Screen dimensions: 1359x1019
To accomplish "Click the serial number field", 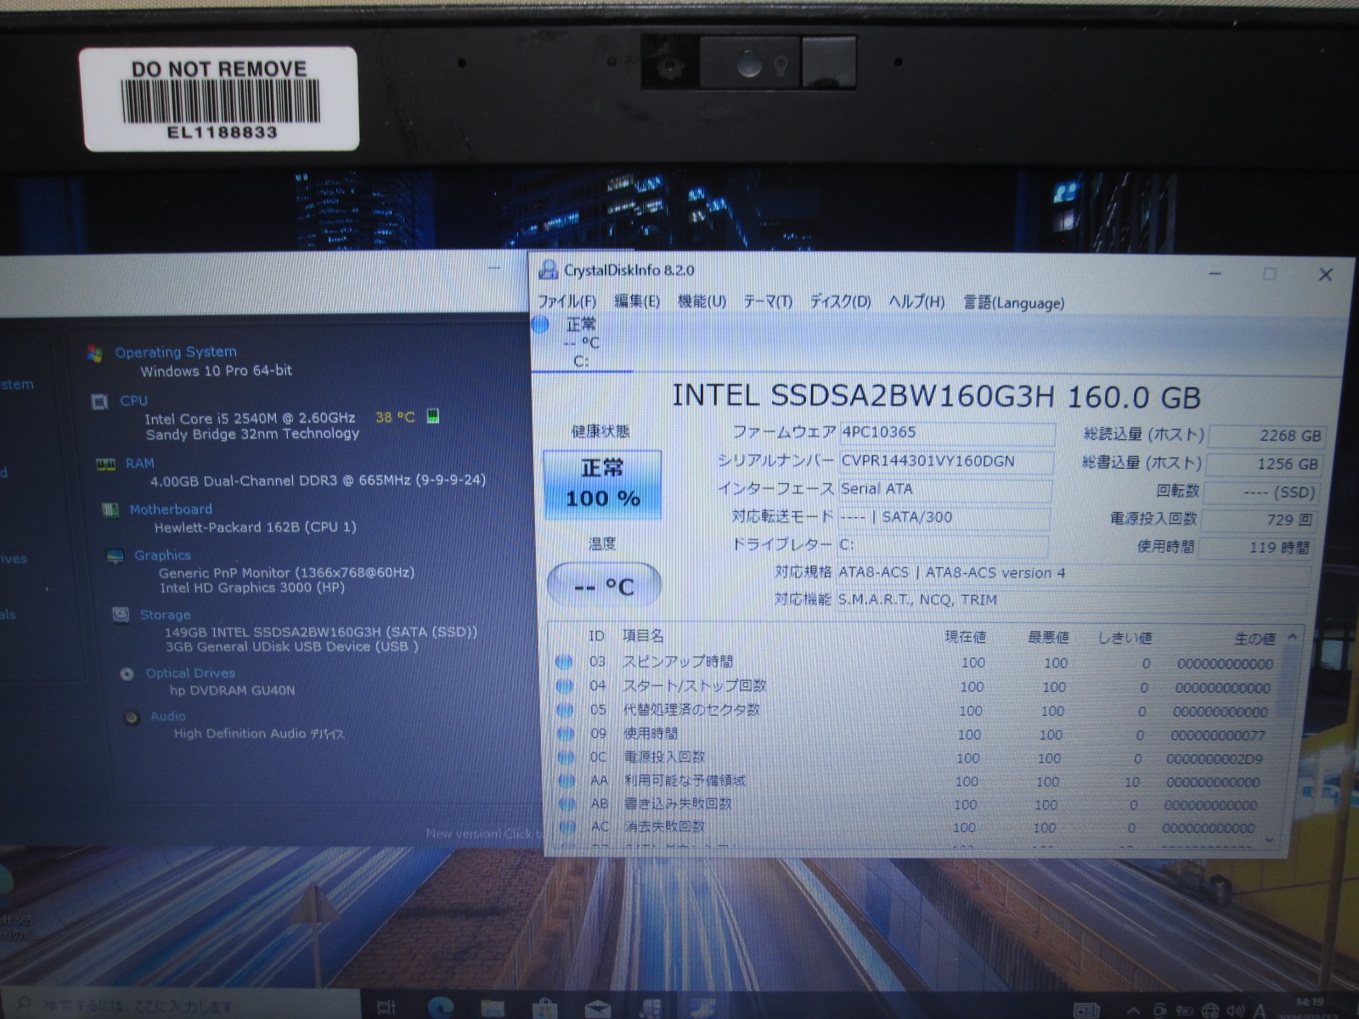I will (x=945, y=461).
